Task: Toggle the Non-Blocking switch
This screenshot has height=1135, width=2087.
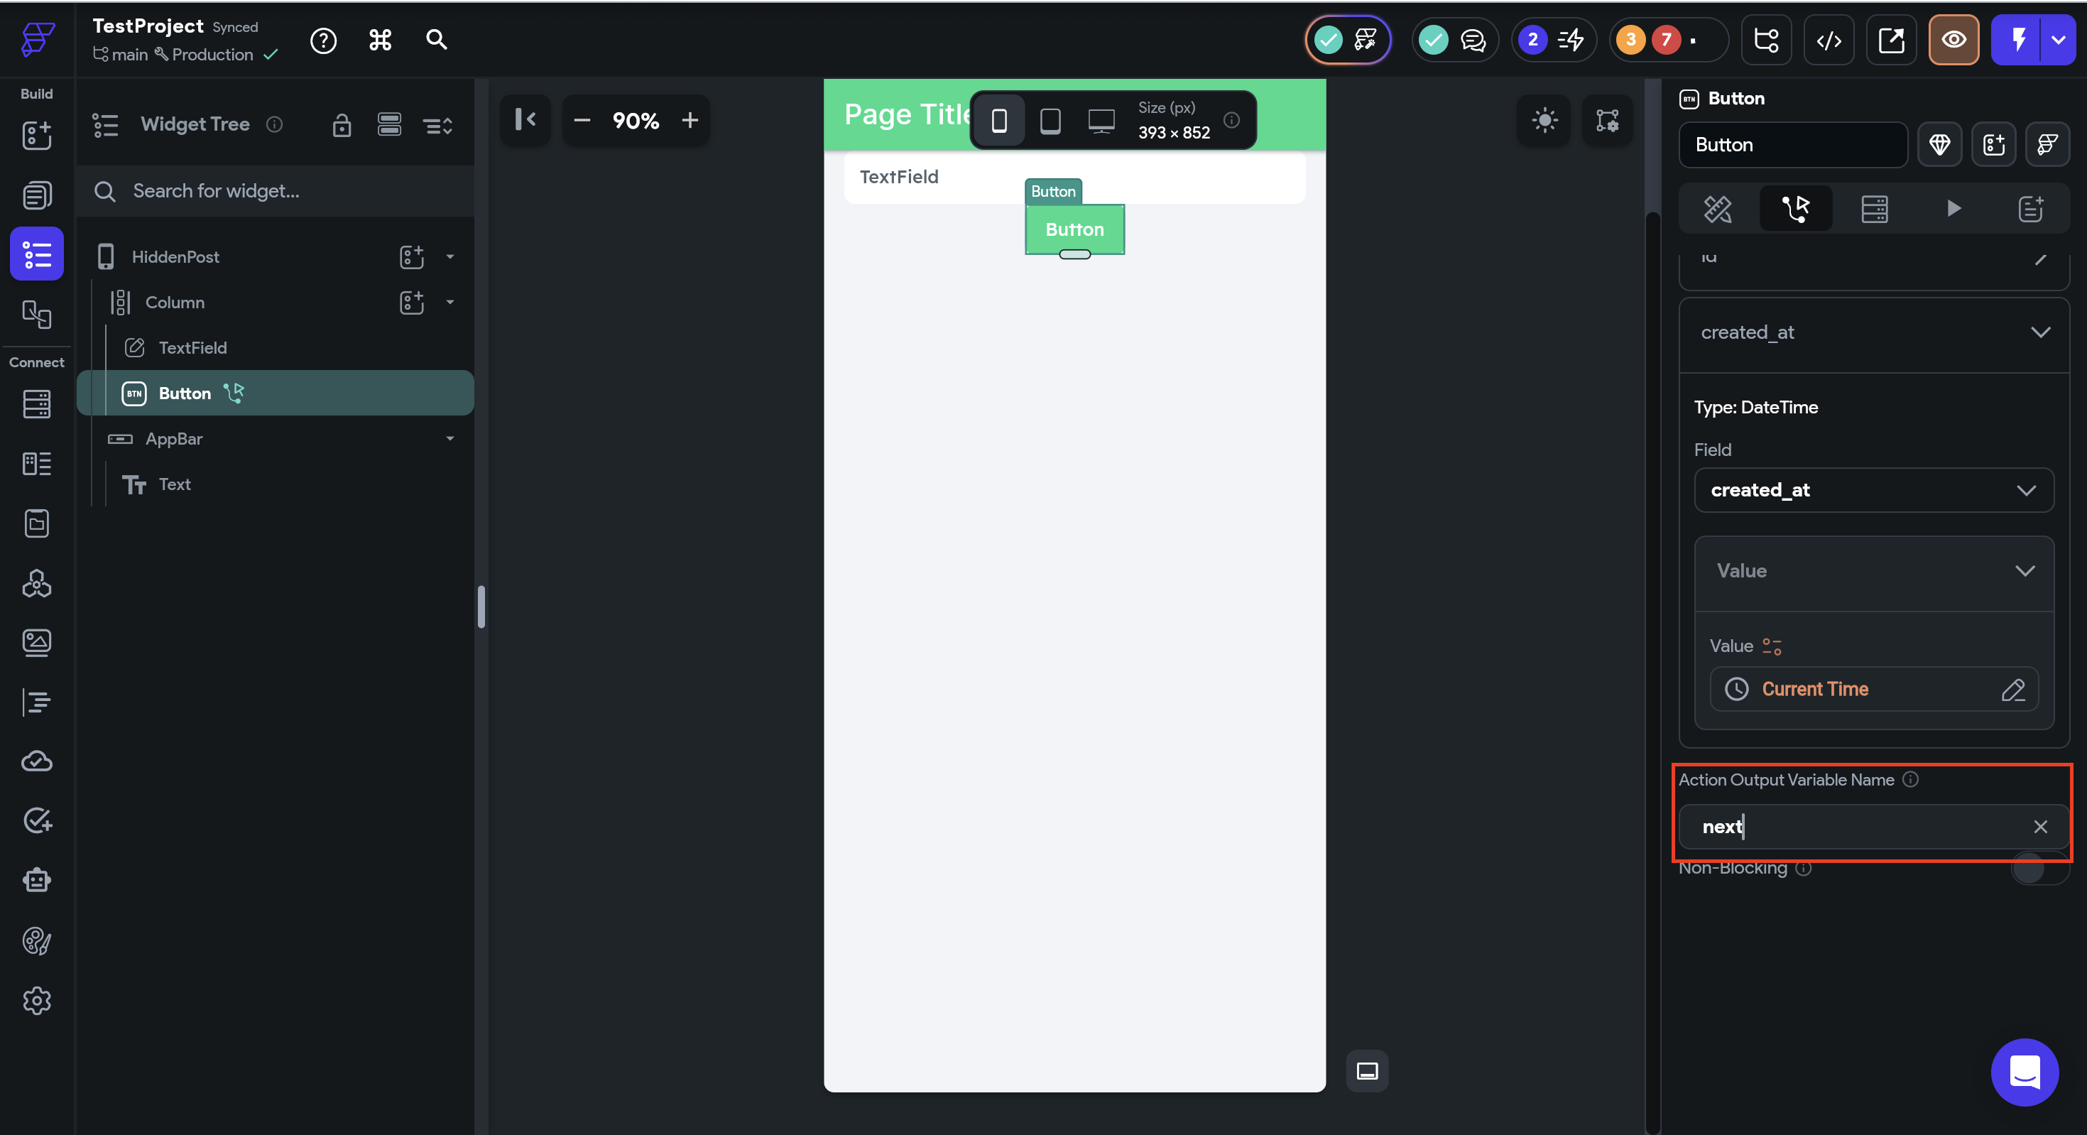Action: [2039, 869]
